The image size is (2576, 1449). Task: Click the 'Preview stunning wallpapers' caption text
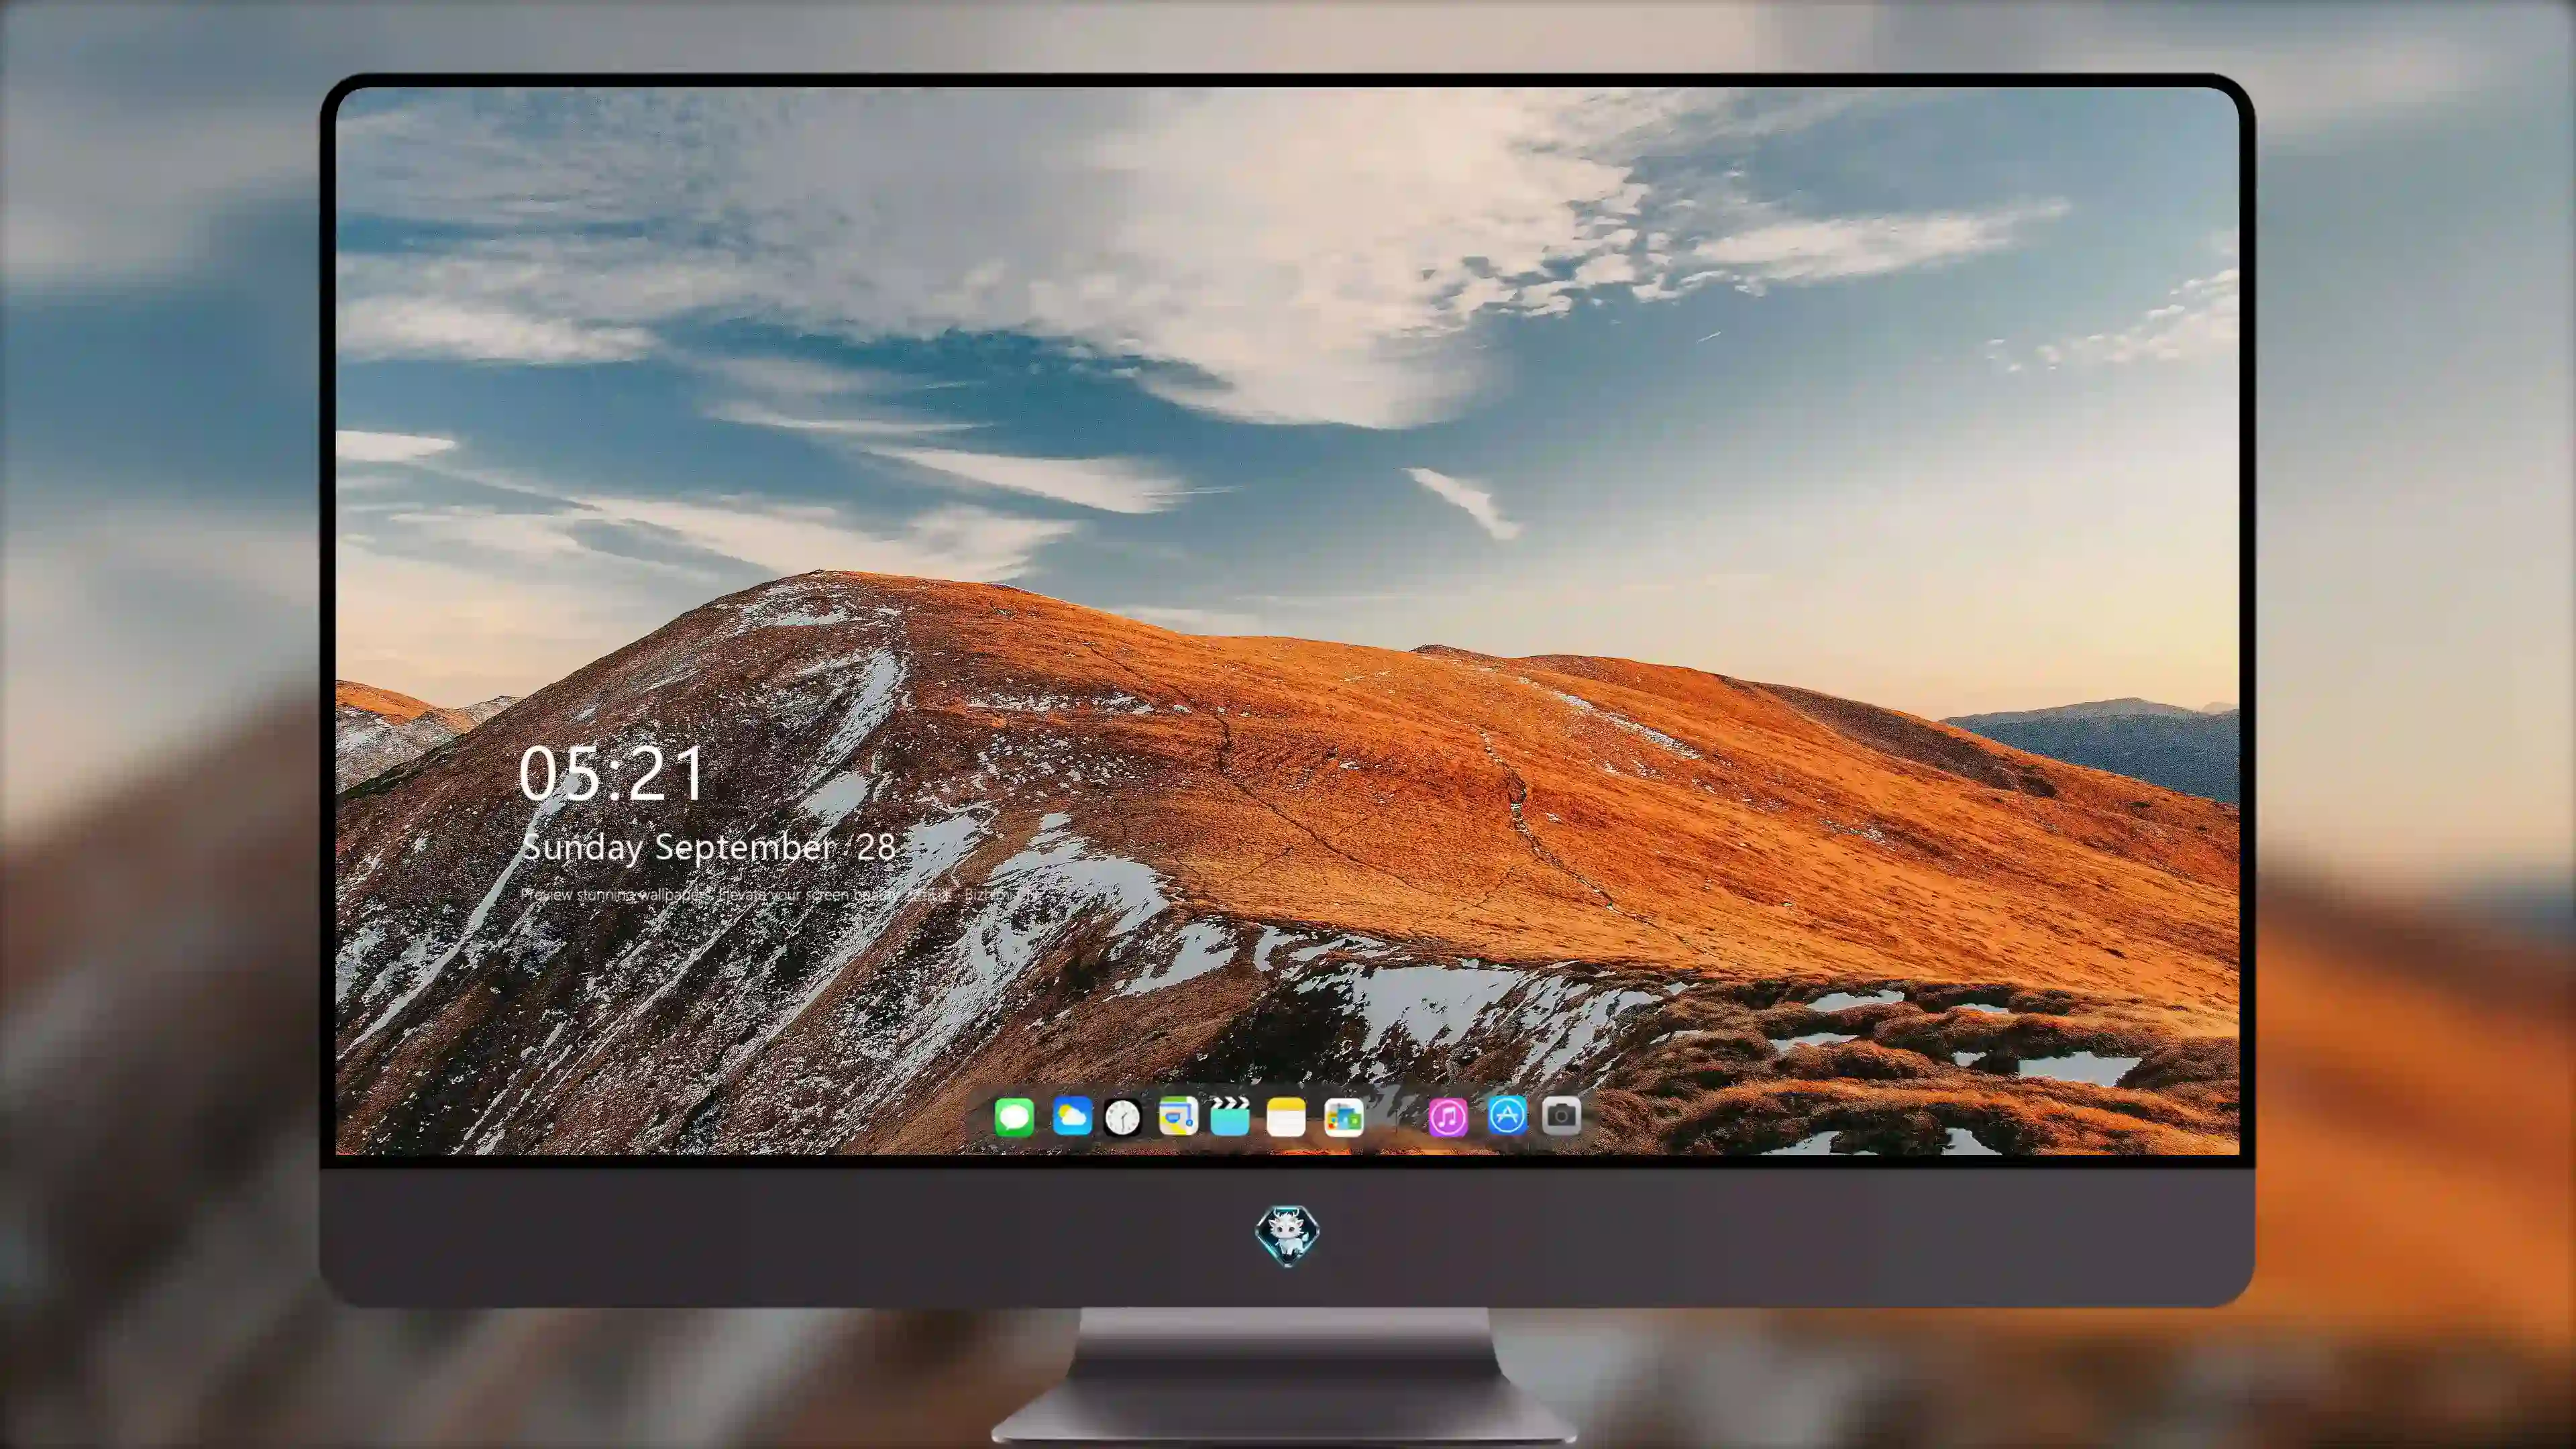click(x=780, y=894)
